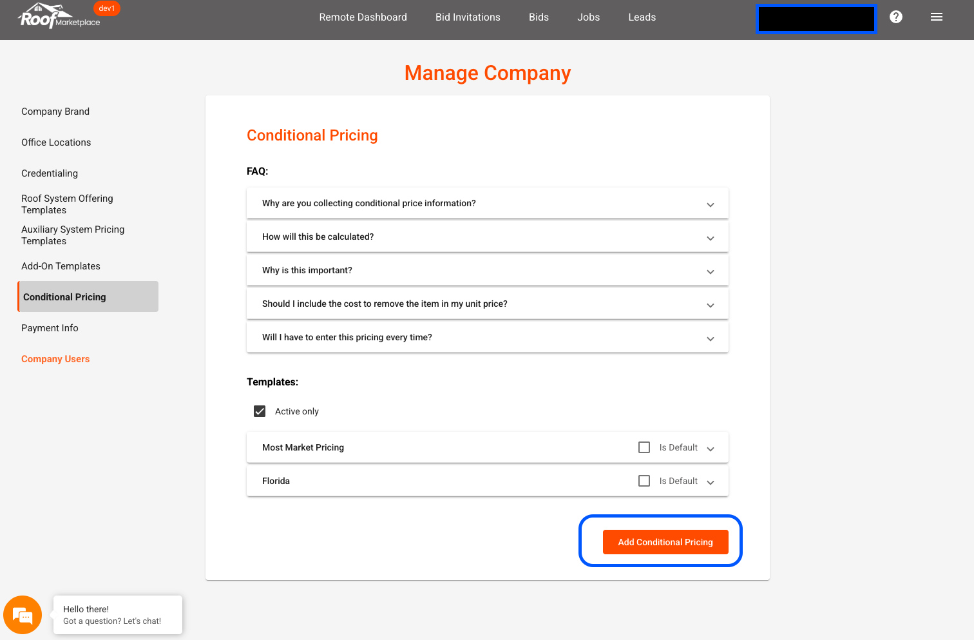
Task: Uncheck the Active only checkbox
Action: tap(260, 411)
